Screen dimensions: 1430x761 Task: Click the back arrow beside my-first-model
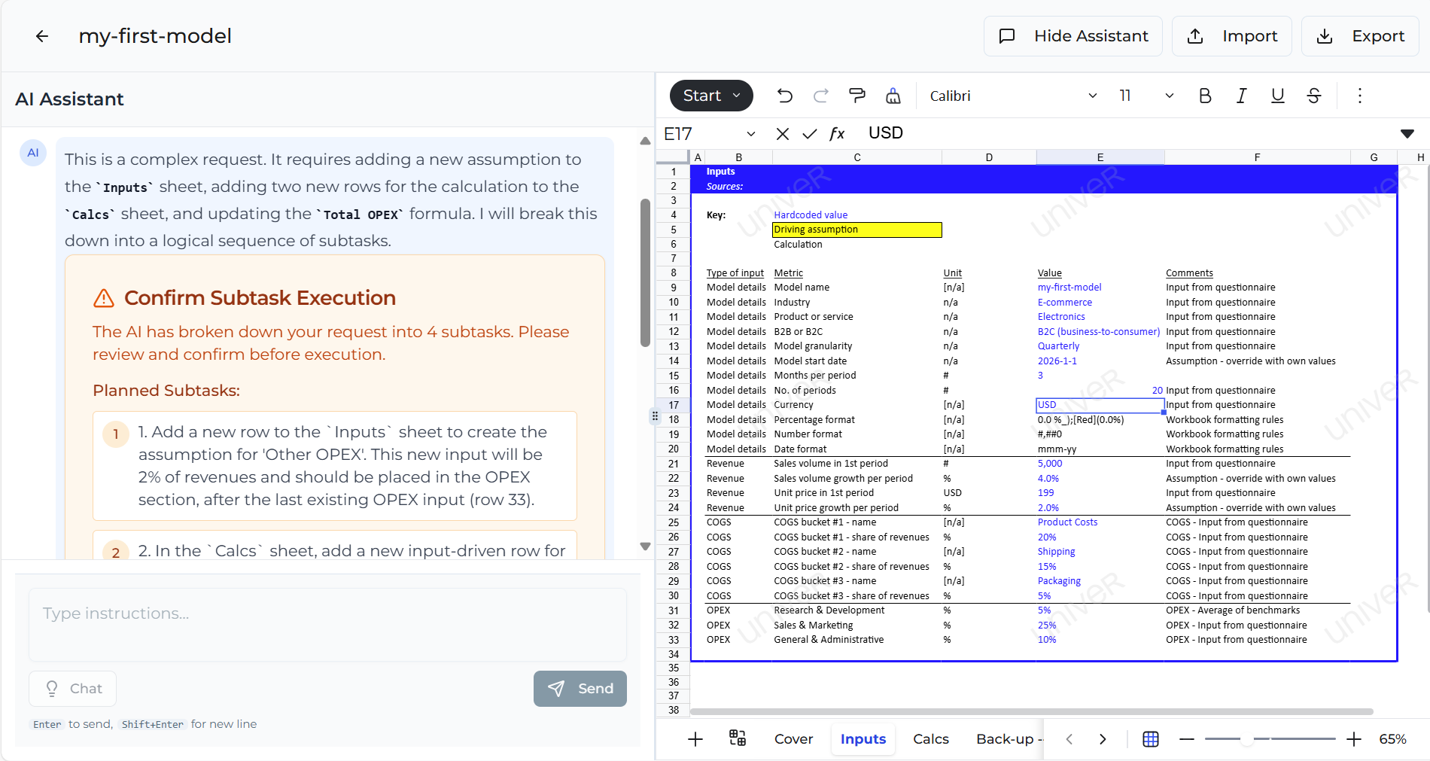tap(42, 36)
